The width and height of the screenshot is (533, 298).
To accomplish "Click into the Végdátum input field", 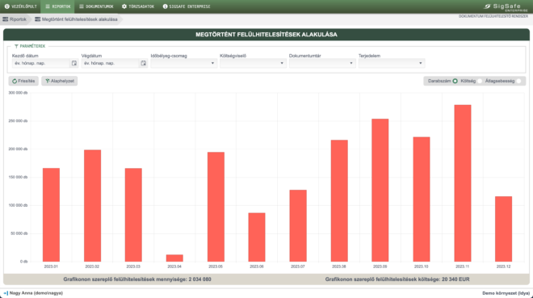I will pyautogui.click(x=110, y=63).
